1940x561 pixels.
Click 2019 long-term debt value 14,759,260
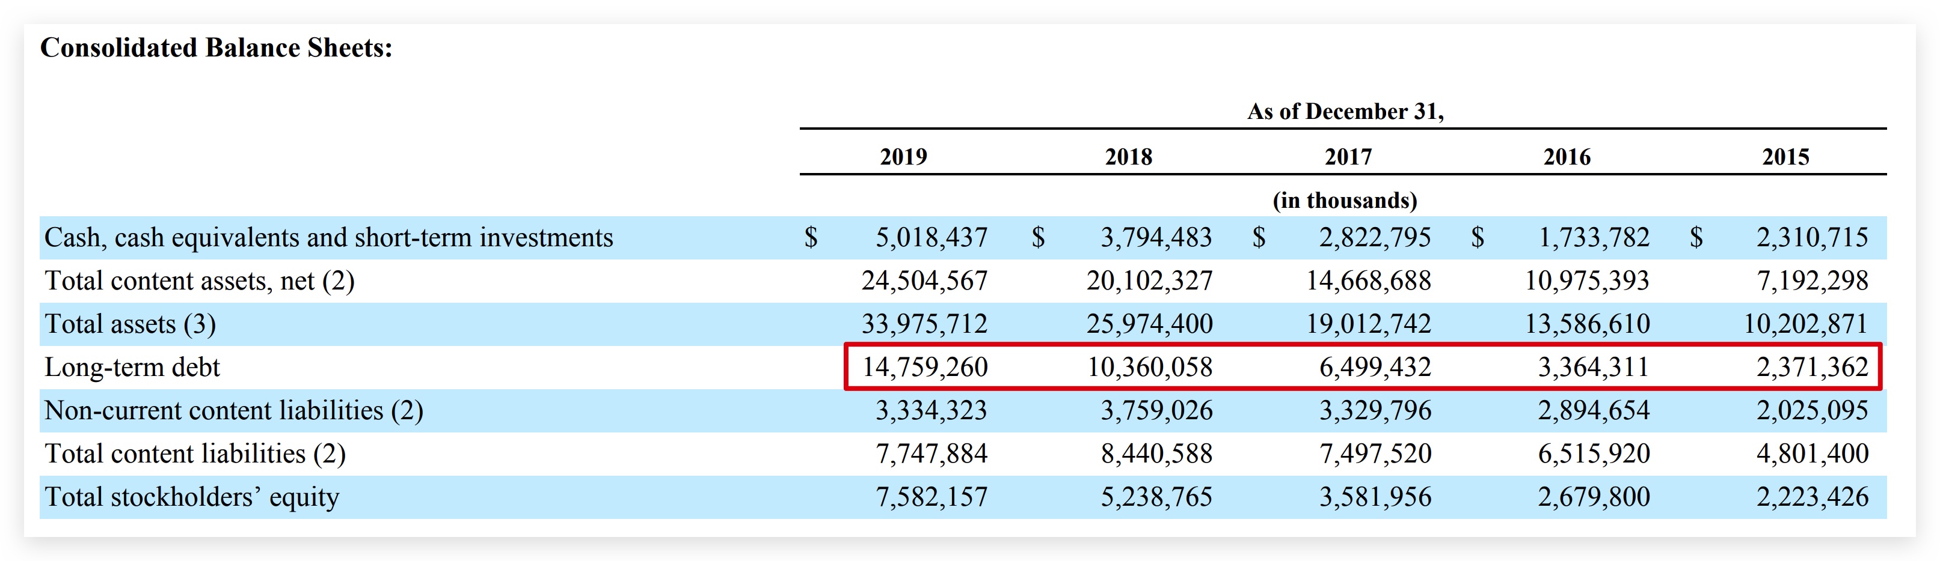(x=924, y=367)
